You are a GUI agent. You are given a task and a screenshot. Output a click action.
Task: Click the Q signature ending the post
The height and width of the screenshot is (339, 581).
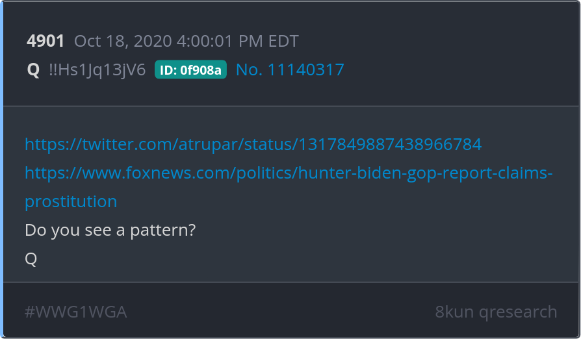31,258
